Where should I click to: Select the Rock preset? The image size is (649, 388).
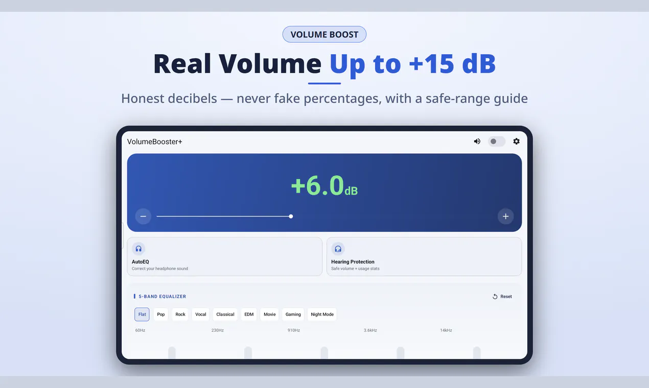pyautogui.click(x=180, y=314)
